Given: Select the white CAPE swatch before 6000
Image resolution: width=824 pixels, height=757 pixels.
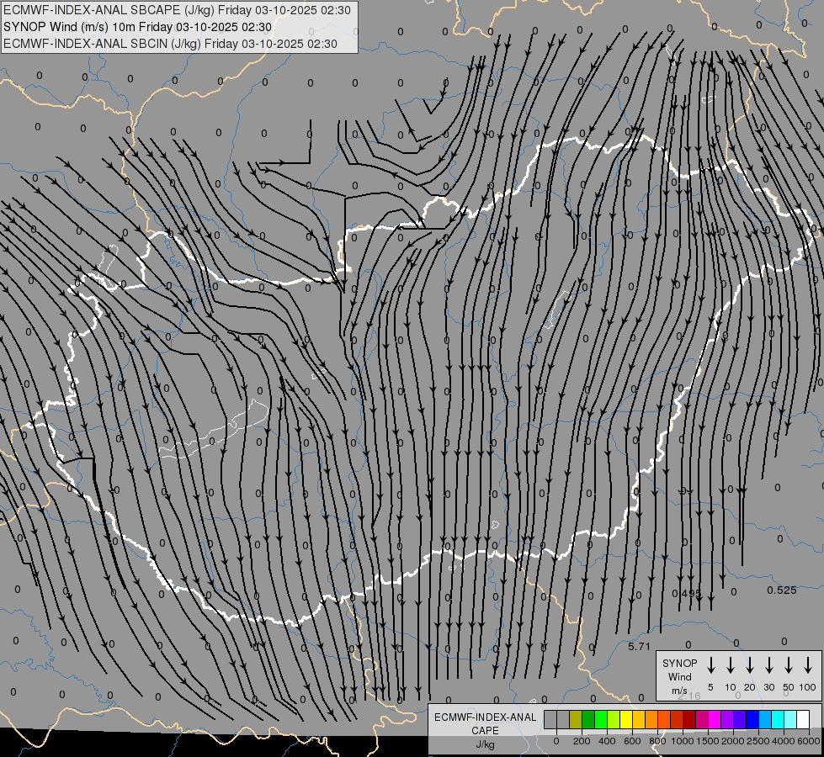Looking at the screenshot, I should tap(804, 720).
